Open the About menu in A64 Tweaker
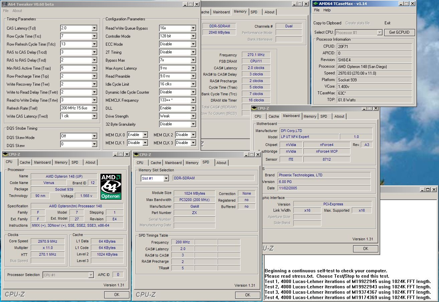439x302 pixels. point(17,11)
